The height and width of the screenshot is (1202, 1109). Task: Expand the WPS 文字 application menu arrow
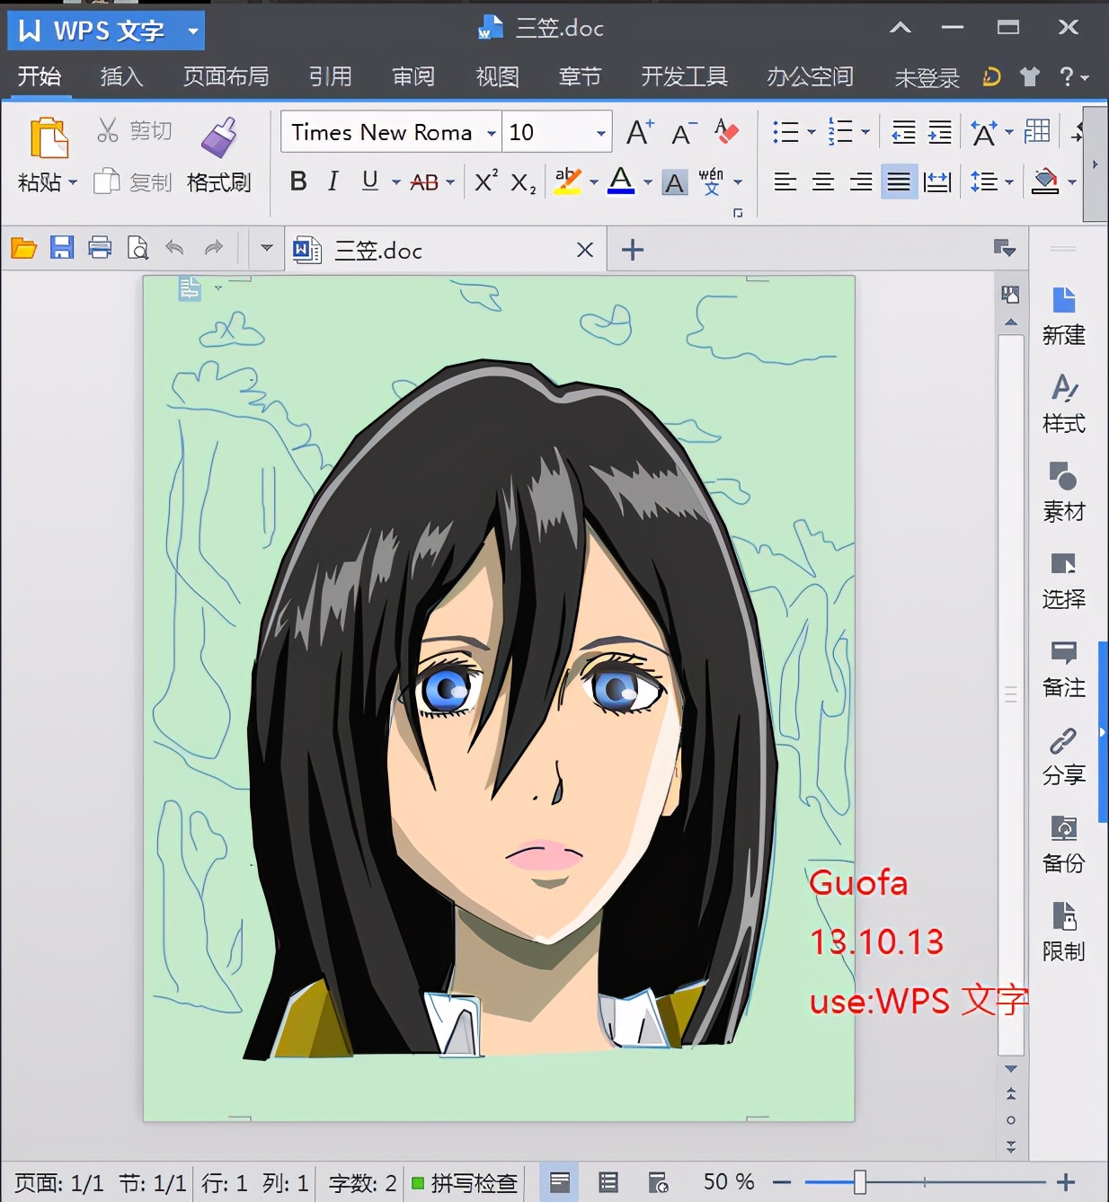click(192, 31)
